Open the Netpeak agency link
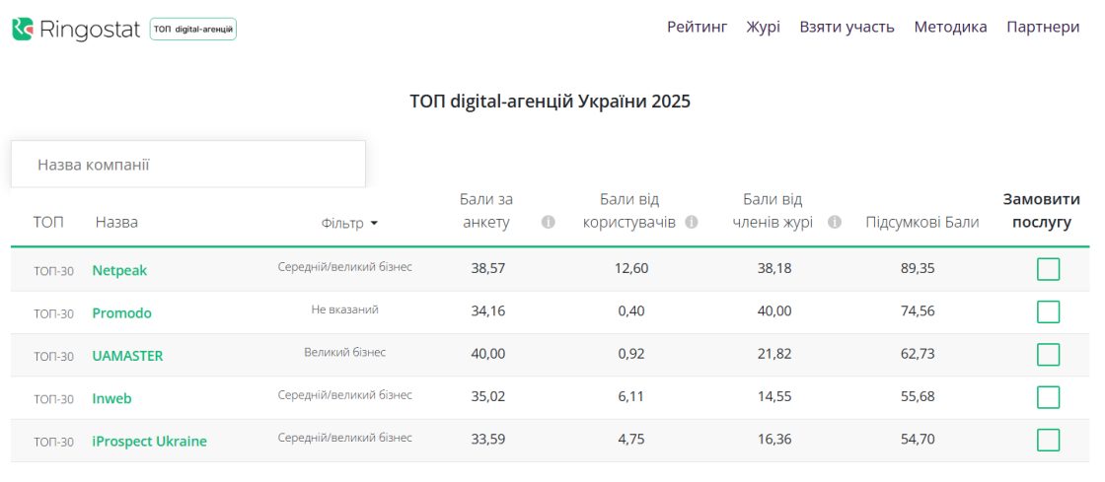This screenshot has width=1105, height=482. [119, 270]
